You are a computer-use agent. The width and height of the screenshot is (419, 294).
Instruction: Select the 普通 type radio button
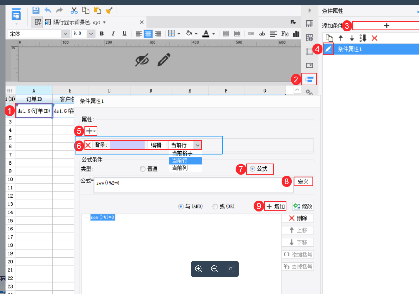(x=143, y=169)
